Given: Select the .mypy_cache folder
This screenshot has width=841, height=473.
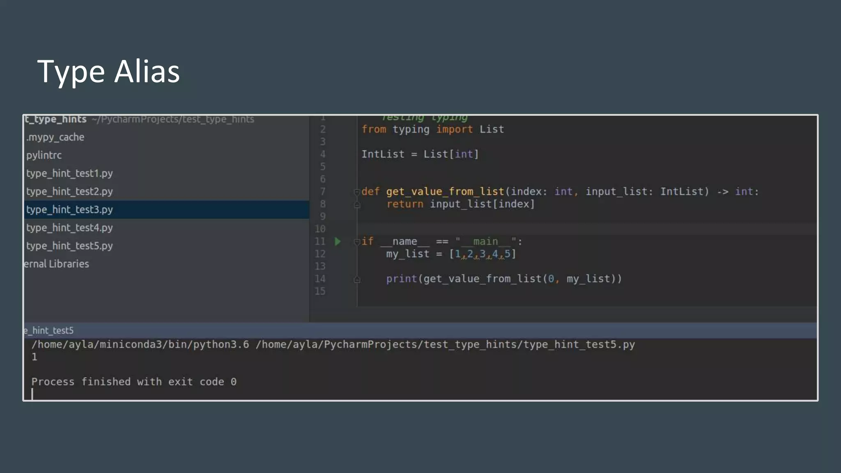Looking at the screenshot, I should [x=55, y=137].
